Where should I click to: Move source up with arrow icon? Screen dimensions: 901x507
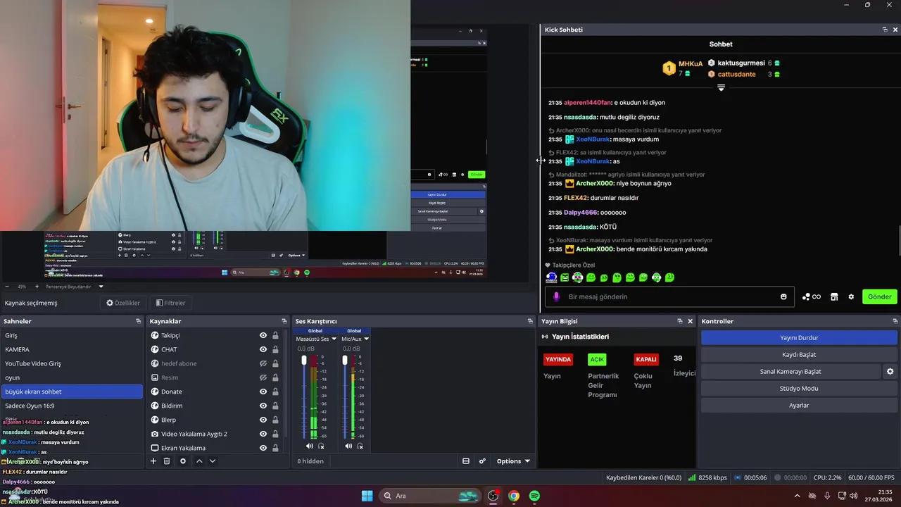199,461
